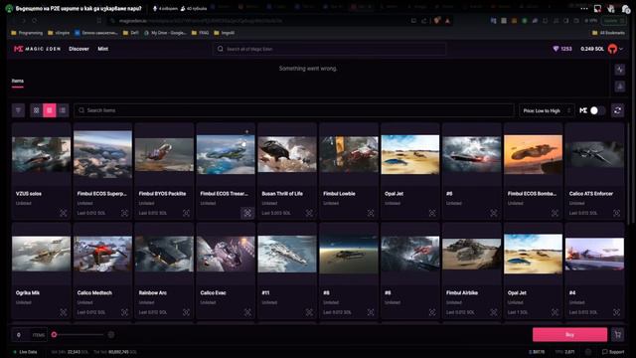Open the profile avatar menu
Image resolution: width=636 pixels, height=358 pixels.
coord(612,49)
